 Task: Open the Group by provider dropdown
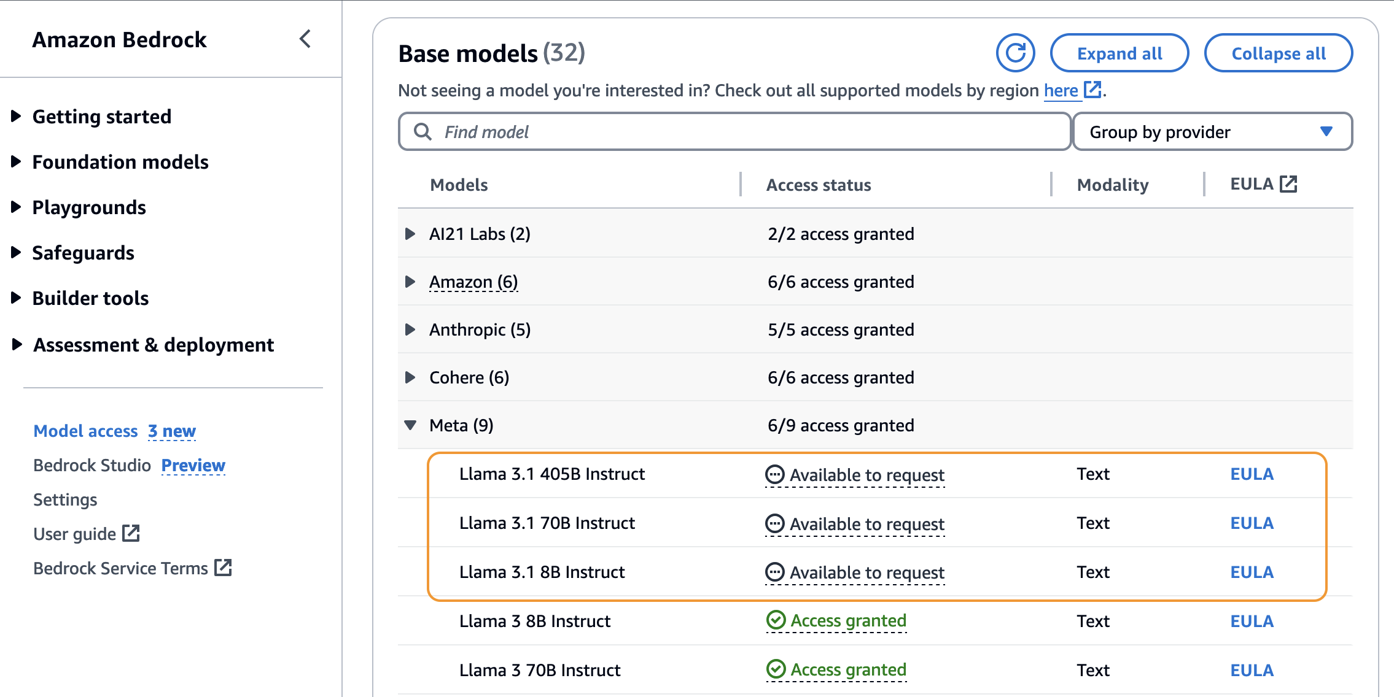click(x=1212, y=132)
